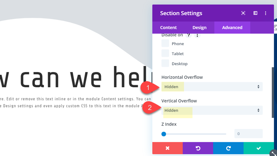
Task: Click the Z Index slider handle
Action: 164,134
